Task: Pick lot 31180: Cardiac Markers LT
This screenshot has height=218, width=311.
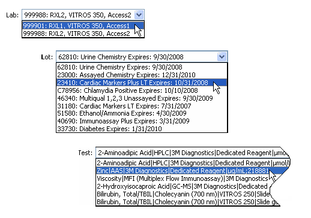Action: (x=142, y=106)
